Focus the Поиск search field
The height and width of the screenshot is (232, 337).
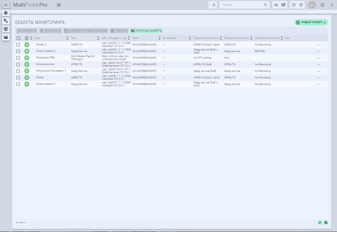(x=242, y=5)
